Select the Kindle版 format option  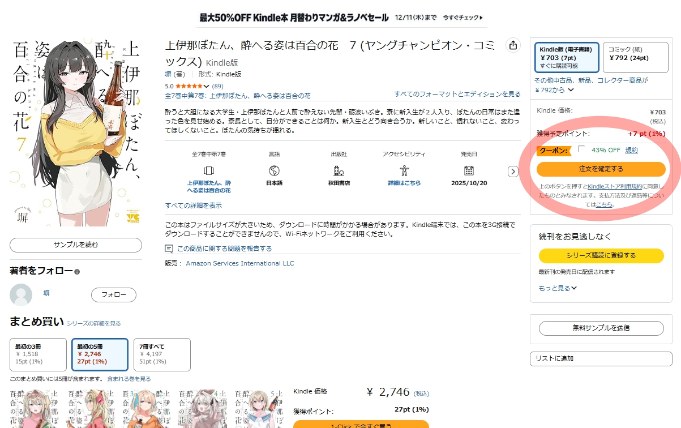(566, 57)
